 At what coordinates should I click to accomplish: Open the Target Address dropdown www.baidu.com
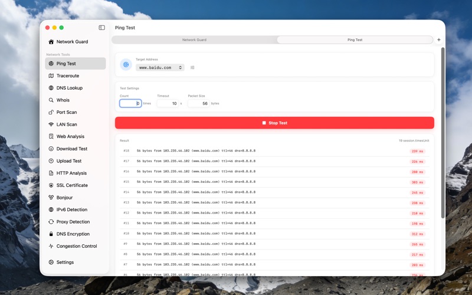[x=160, y=67]
